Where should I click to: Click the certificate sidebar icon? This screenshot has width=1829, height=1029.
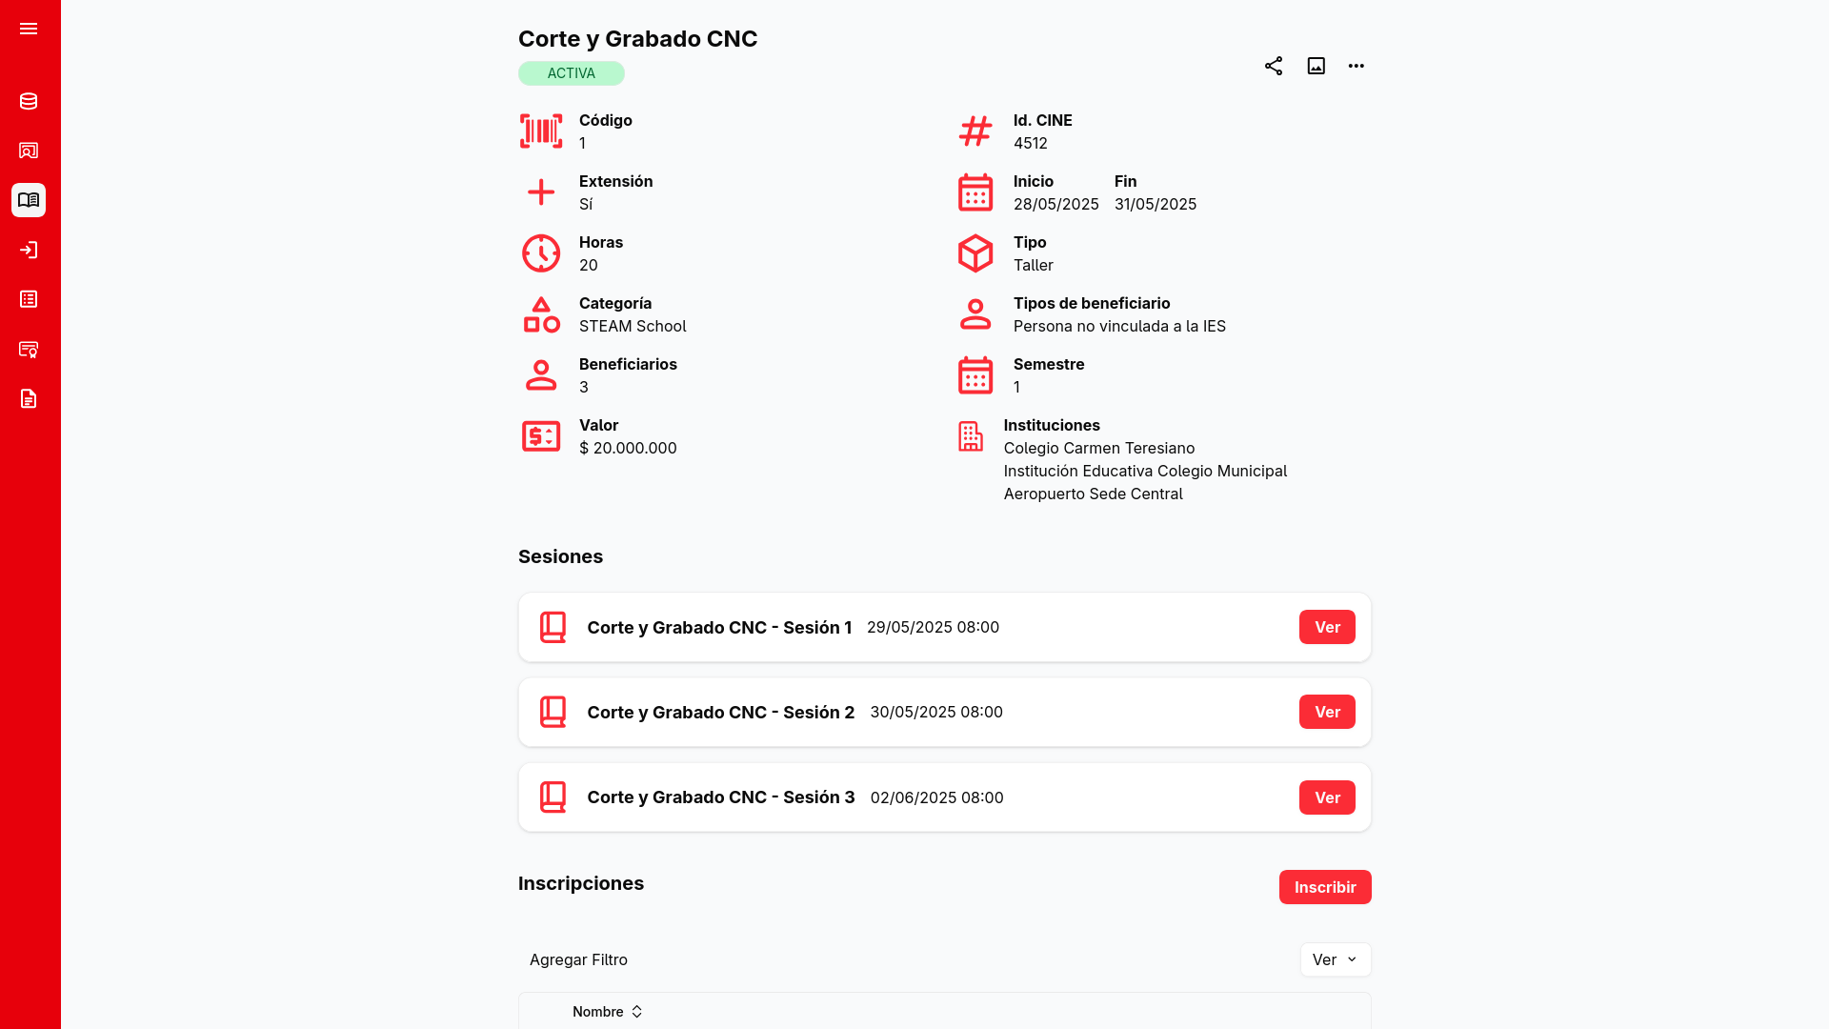[x=29, y=349]
